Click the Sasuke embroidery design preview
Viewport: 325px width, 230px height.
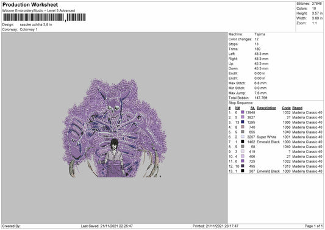(115, 128)
